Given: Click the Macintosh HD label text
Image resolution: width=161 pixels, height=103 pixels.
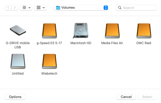Looking at the screenshot, I should tap(81, 43).
